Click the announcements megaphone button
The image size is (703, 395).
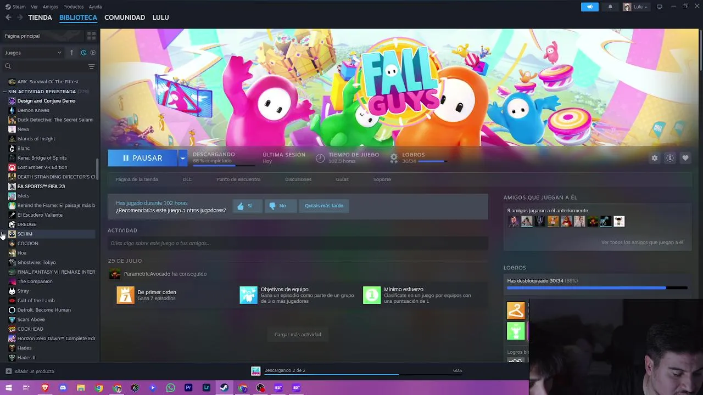point(589,7)
